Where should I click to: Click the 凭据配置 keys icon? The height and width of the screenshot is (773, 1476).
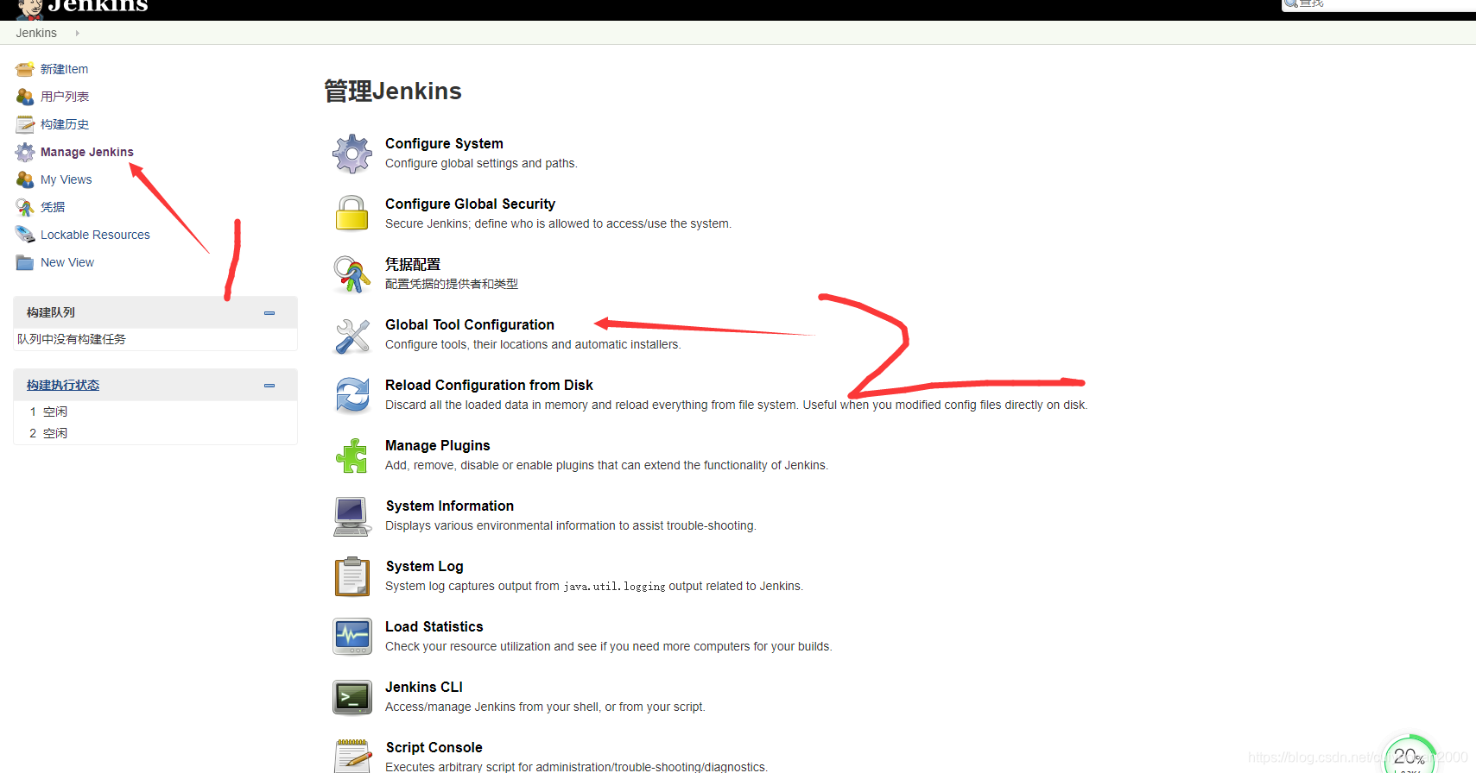pos(352,274)
